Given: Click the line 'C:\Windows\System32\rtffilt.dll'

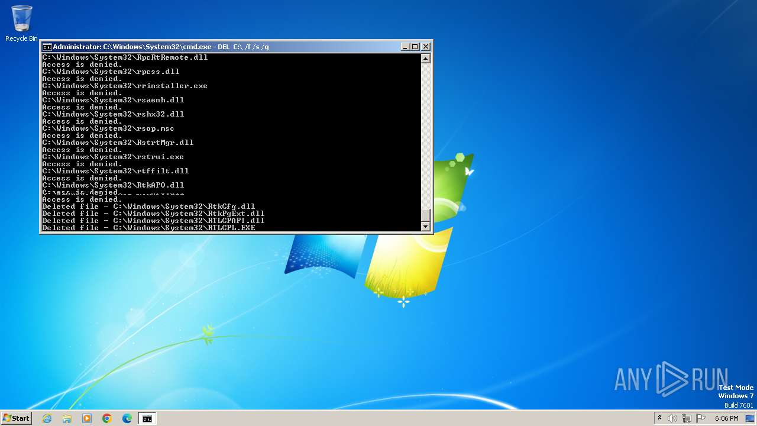Looking at the screenshot, I should point(115,171).
